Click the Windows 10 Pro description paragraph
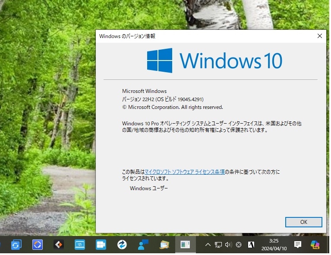The height and width of the screenshot is (255, 331). [x=212, y=127]
